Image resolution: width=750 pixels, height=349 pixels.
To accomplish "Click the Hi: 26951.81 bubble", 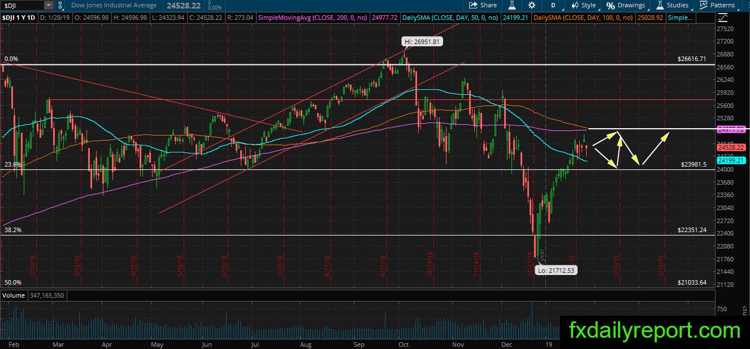I will pyautogui.click(x=422, y=41).
